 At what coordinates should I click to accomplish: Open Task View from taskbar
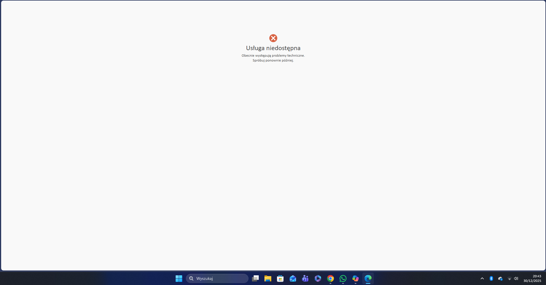(255, 278)
